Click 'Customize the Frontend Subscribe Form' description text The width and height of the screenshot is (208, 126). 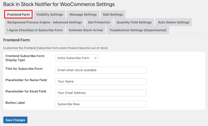55,48
